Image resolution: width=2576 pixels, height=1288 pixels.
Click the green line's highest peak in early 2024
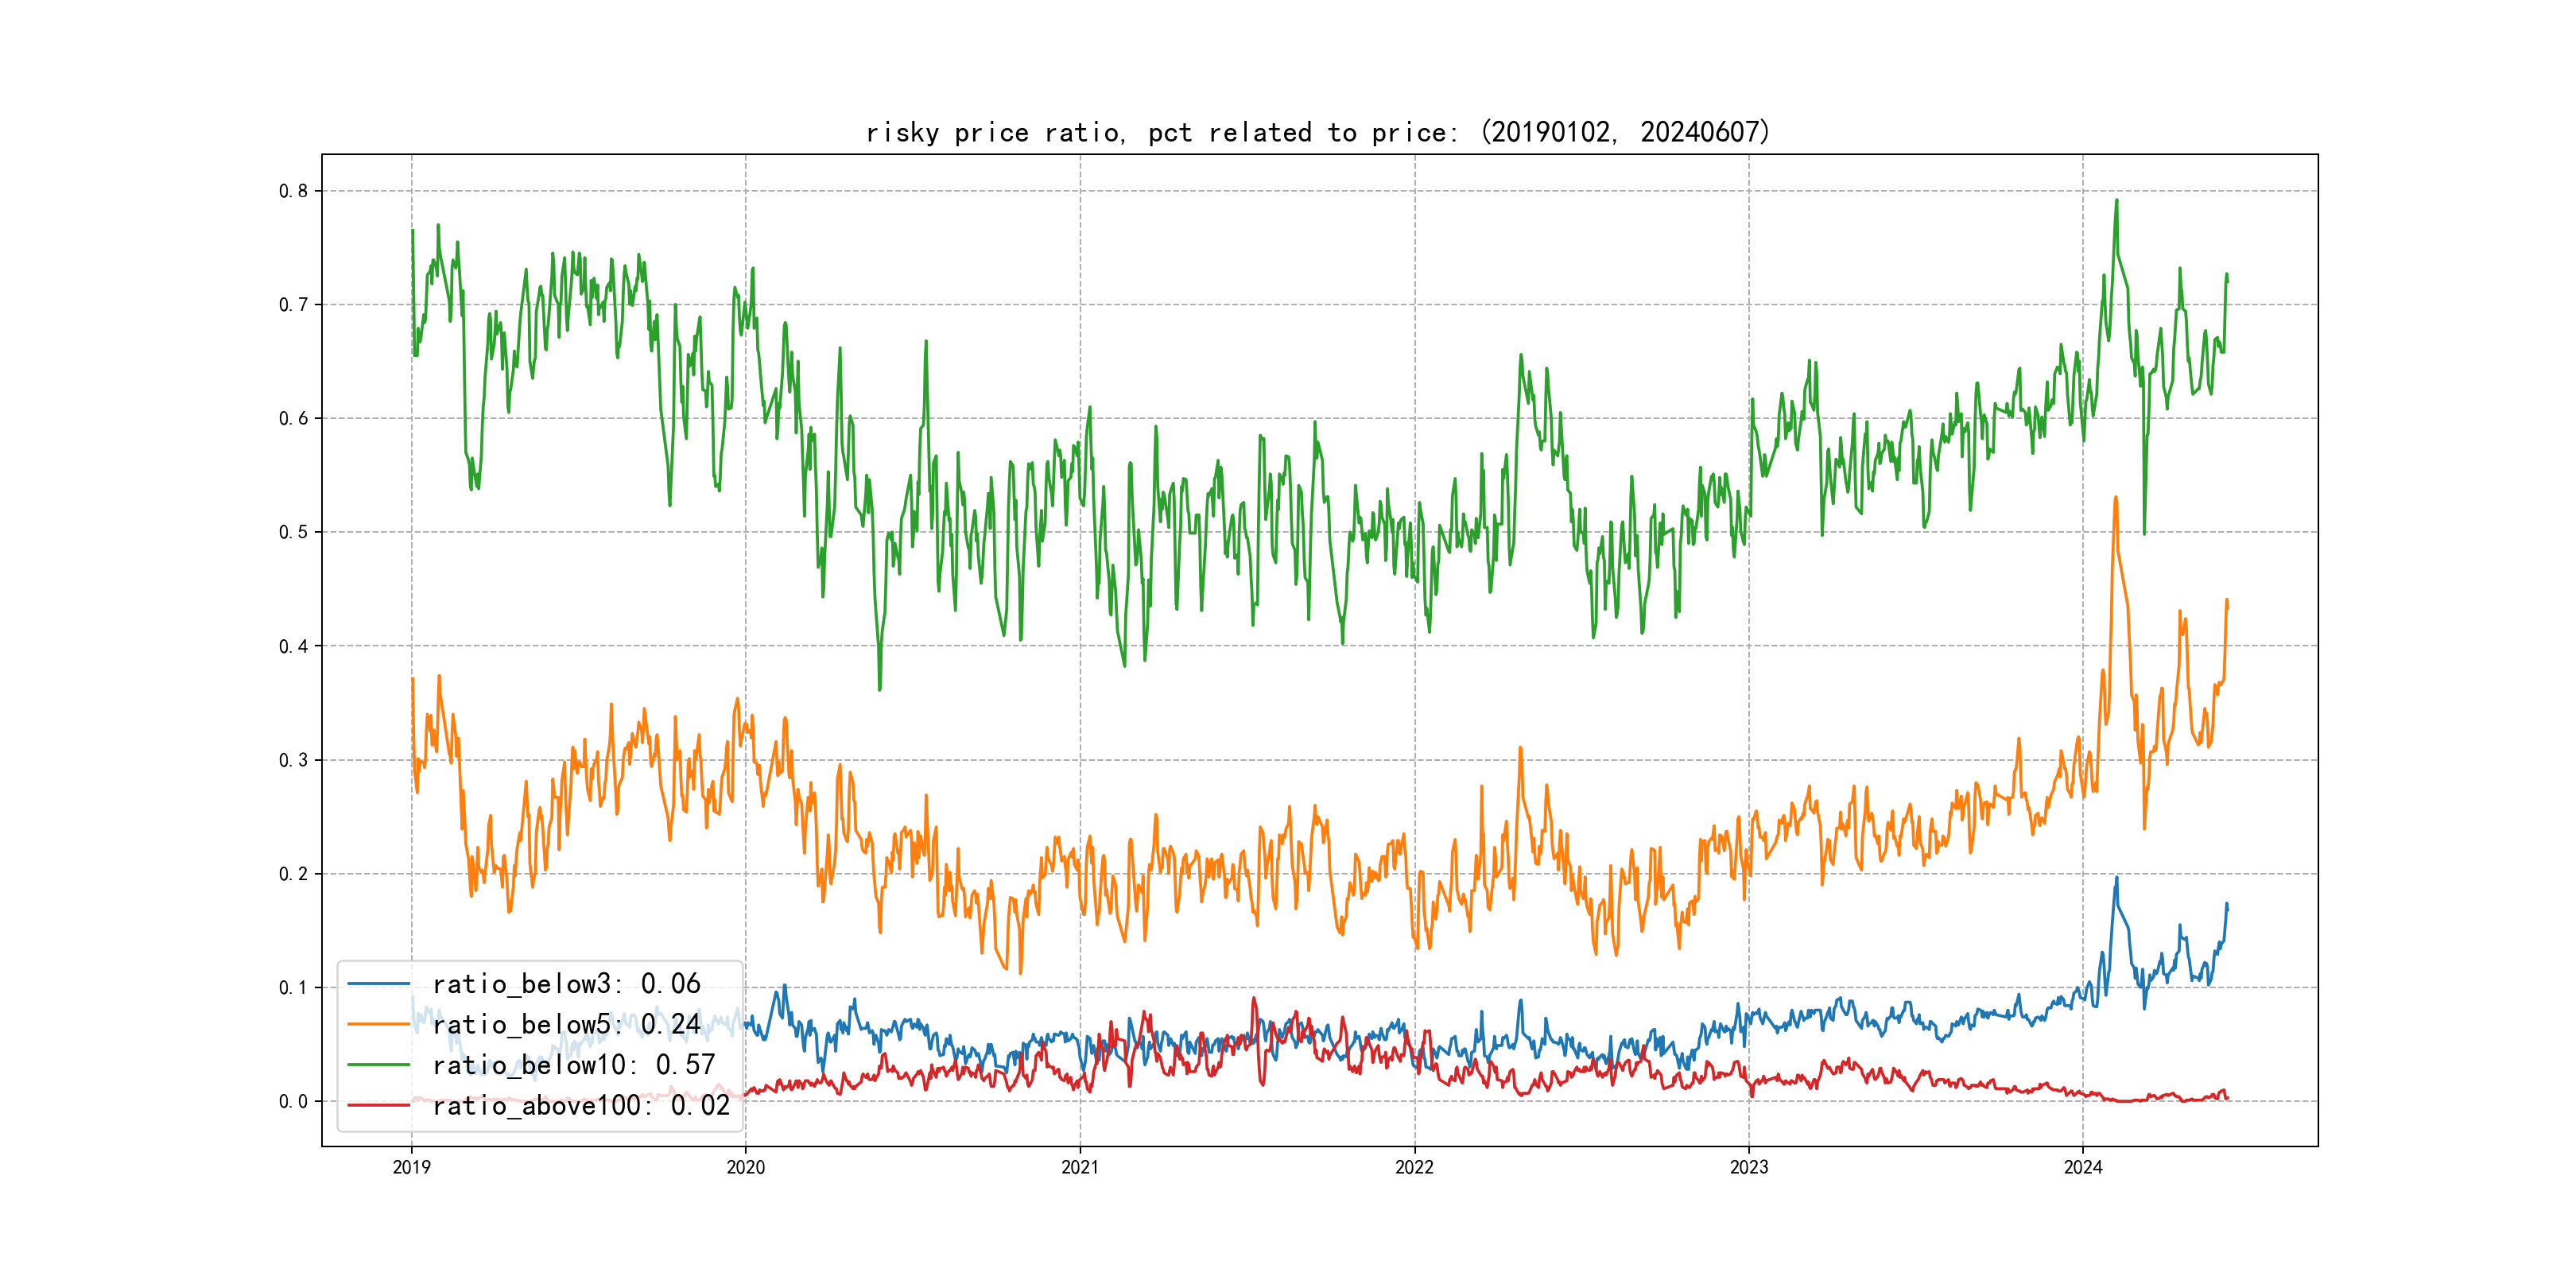point(2116,201)
